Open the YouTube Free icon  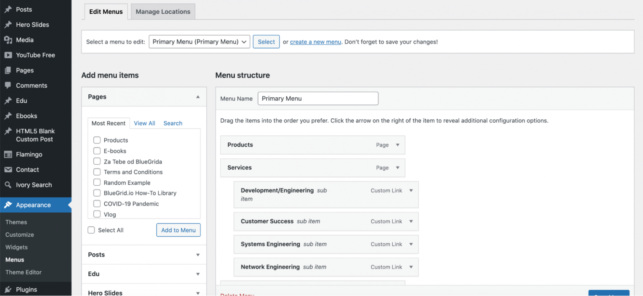coord(8,55)
